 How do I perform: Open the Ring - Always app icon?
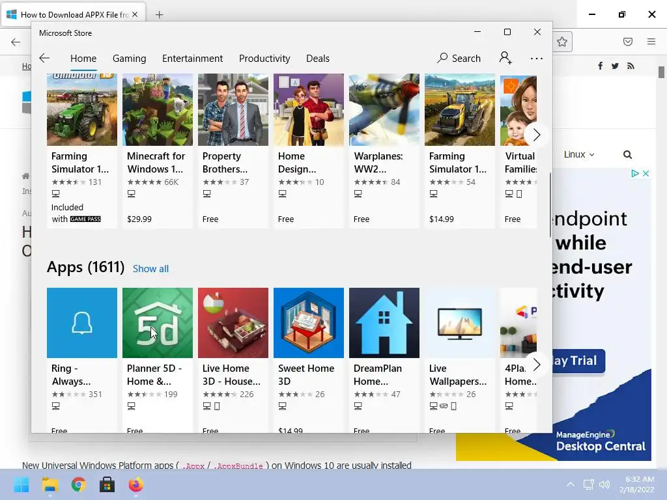(82, 323)
